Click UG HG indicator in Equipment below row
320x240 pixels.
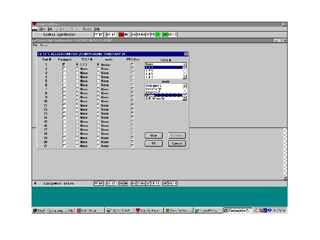pos(124,184)
